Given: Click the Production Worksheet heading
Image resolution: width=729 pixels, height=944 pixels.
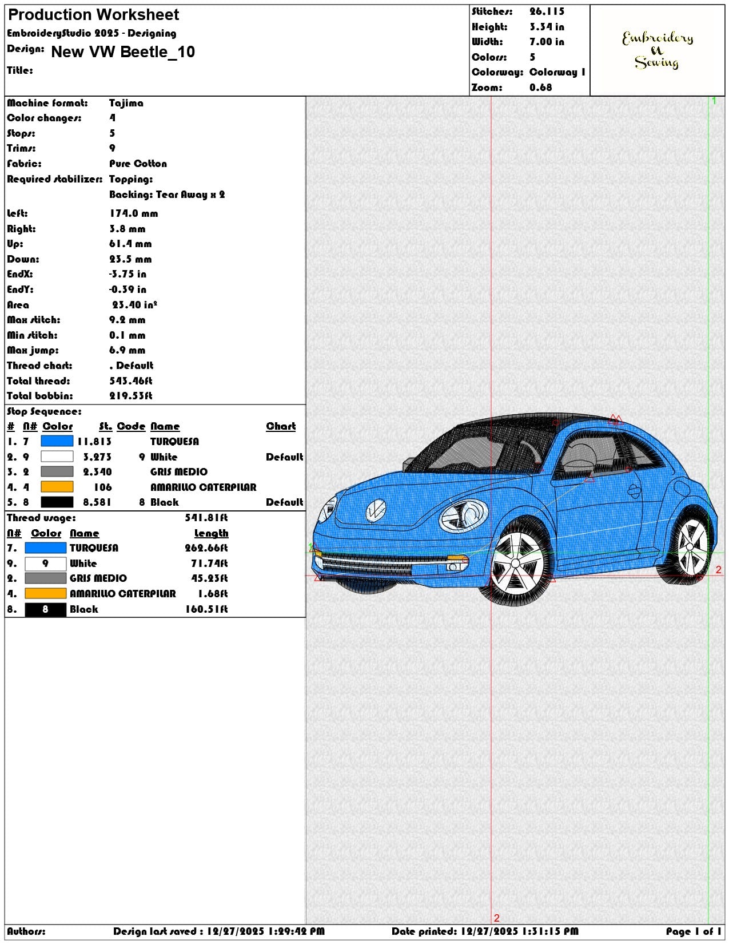Looking at the screenshot, I should tap(94, 15).
